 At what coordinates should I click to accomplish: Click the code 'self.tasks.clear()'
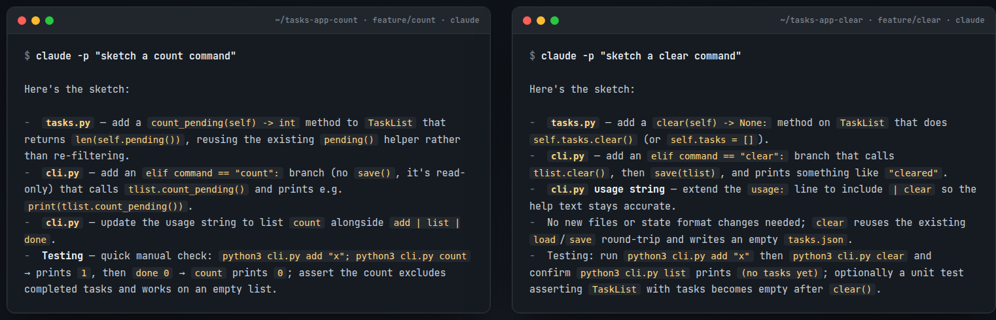583,140
